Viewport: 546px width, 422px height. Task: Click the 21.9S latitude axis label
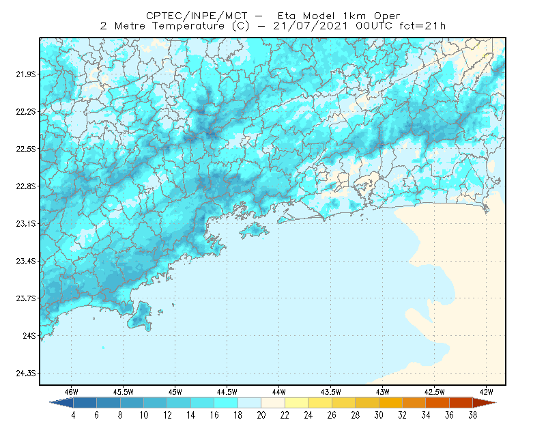tap(26, 74)
